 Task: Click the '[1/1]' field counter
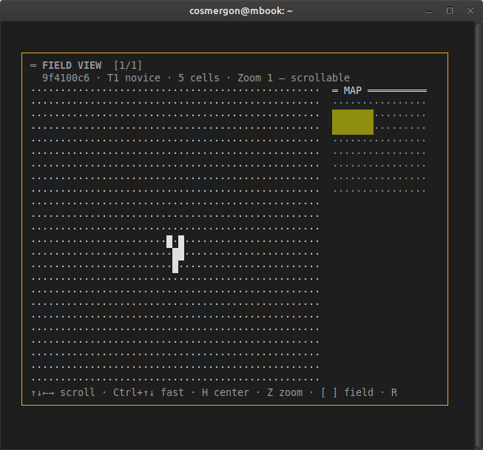128,65
